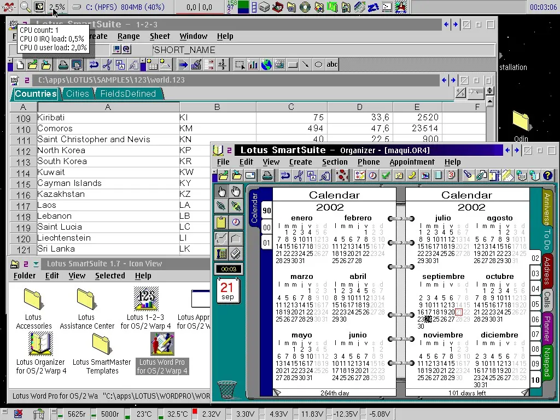Switch to the Cities sheet tab

tap(77, 94)
